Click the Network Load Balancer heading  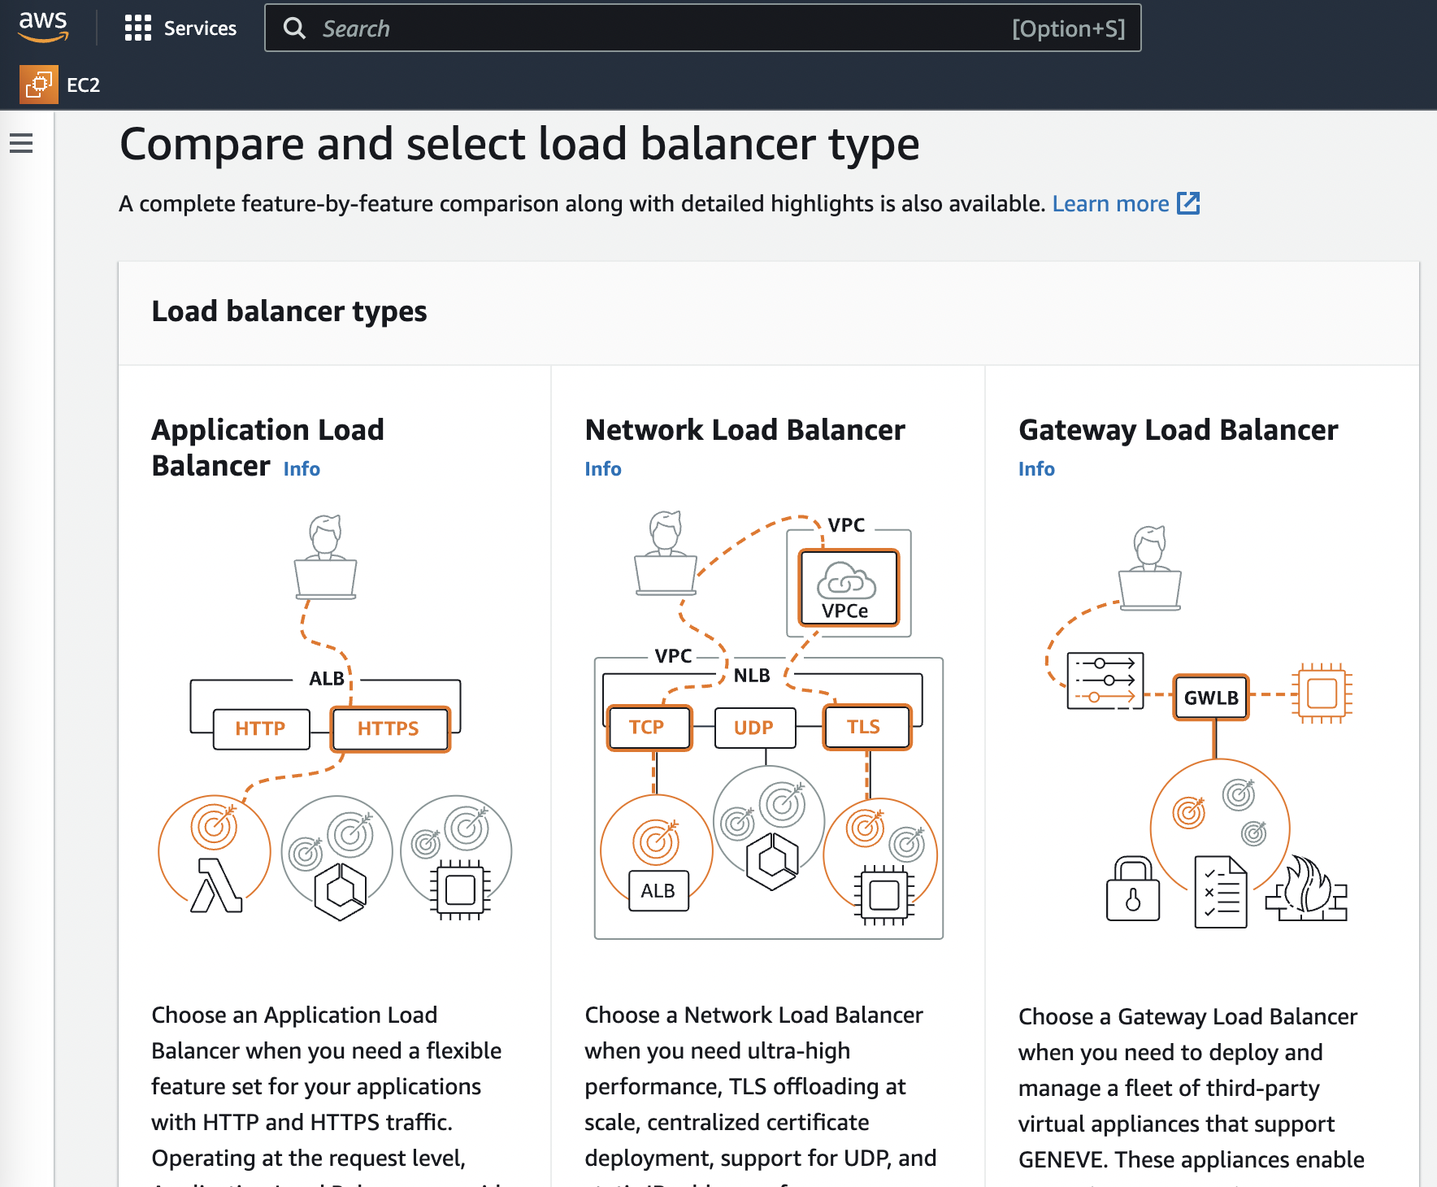pyautogui.click(x=745, y=430)
